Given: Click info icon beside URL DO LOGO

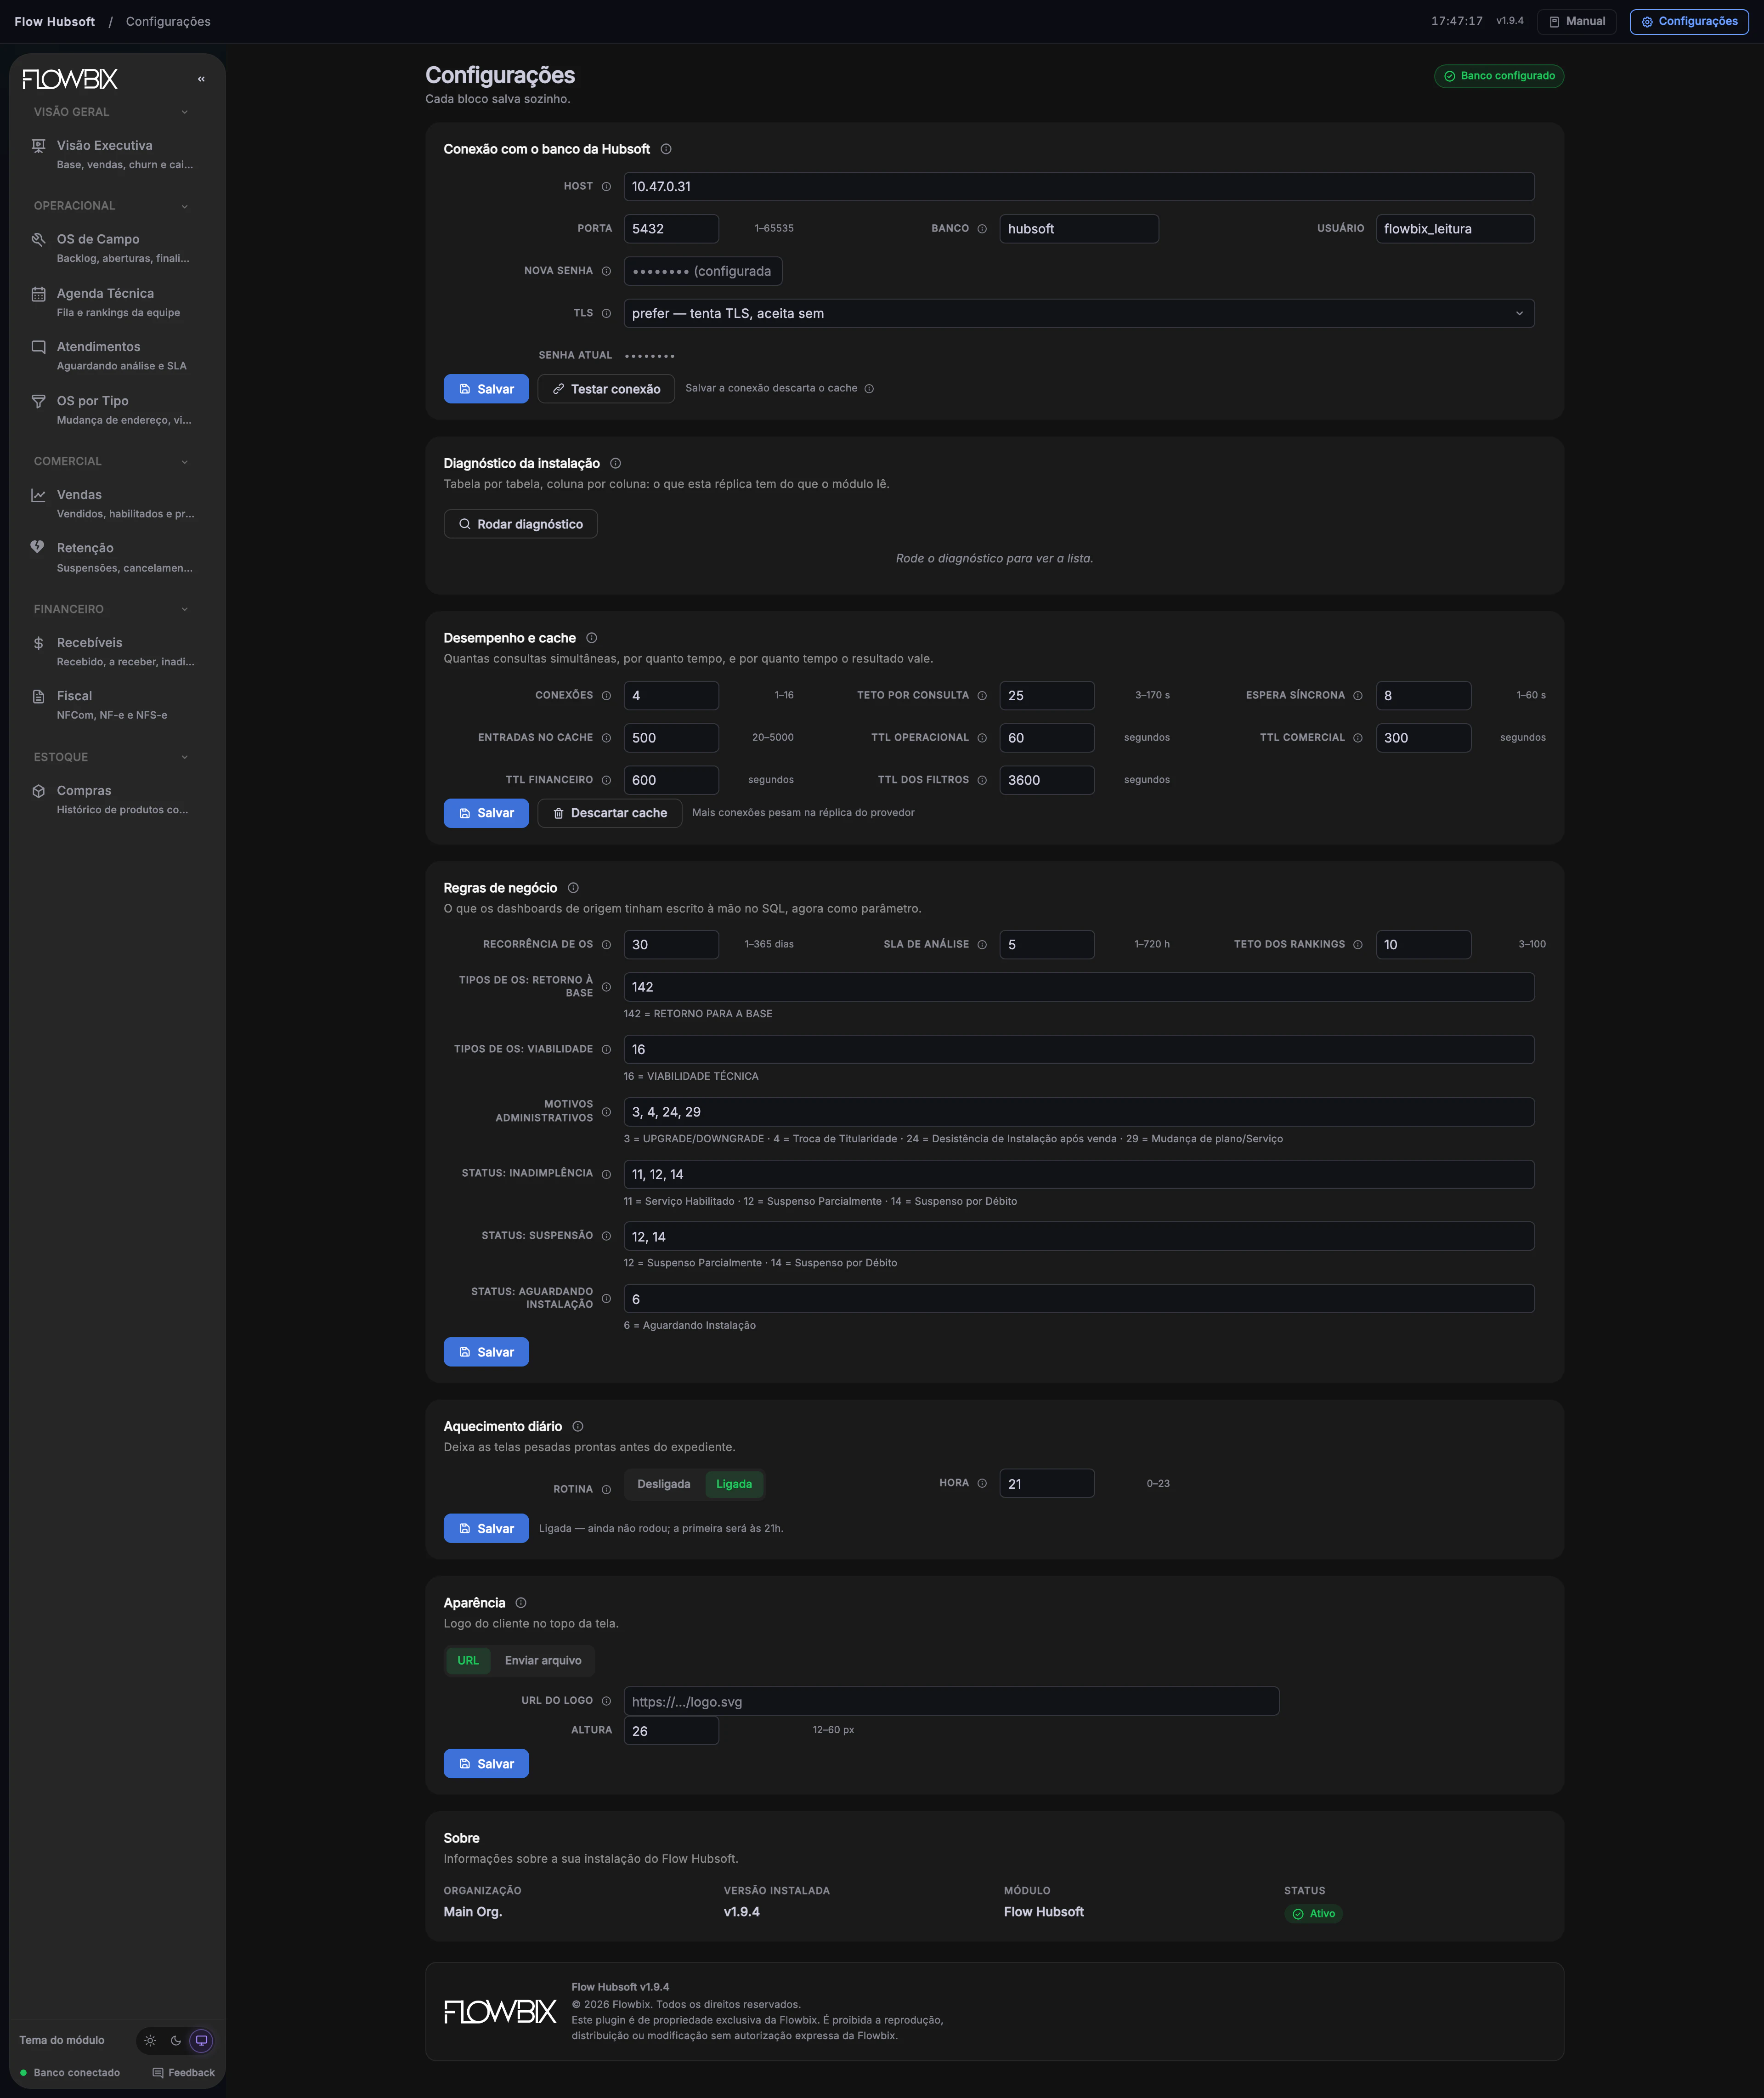Looking at the screenshot, I should [x=606, y=1701].
